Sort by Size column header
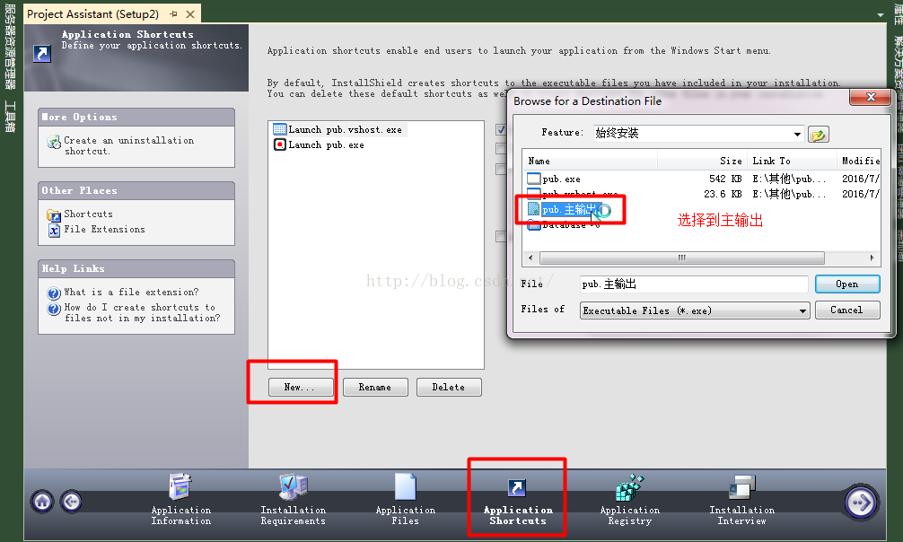This screenshot has width=903, height=542. point(701,161)
